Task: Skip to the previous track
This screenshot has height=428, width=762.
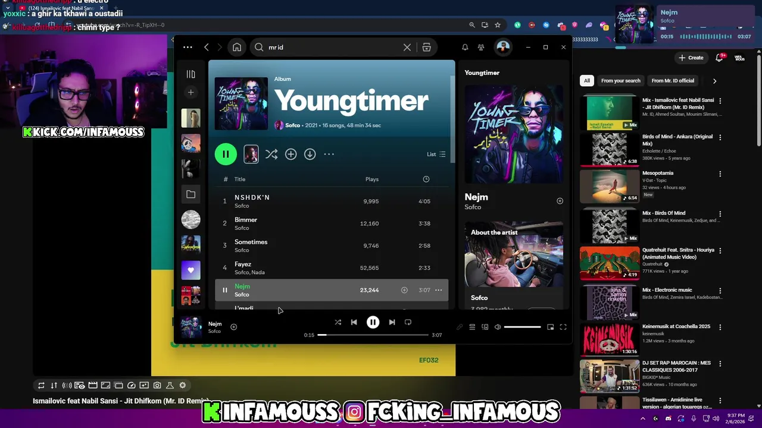Action: 354,322
